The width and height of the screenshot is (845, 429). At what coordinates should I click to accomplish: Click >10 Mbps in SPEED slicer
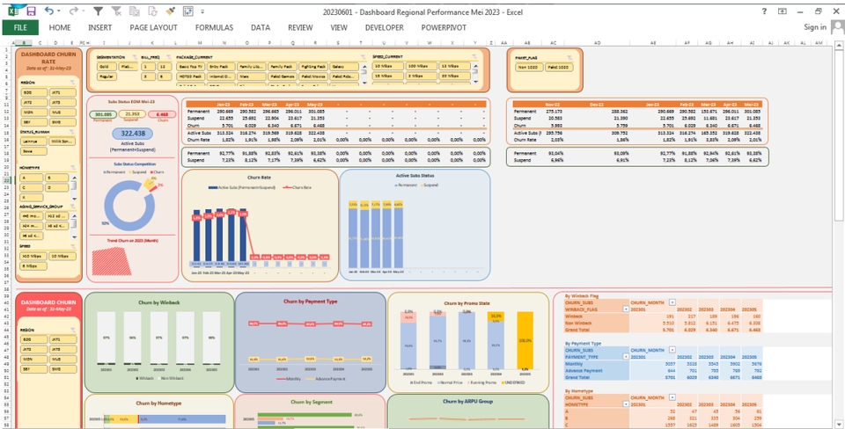pos(33,256)
